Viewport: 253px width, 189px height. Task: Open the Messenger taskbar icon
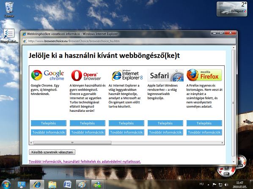click(97, 184)
